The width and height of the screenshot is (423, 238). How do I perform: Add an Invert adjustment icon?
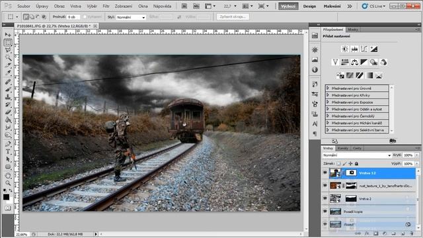click(340, 75)
